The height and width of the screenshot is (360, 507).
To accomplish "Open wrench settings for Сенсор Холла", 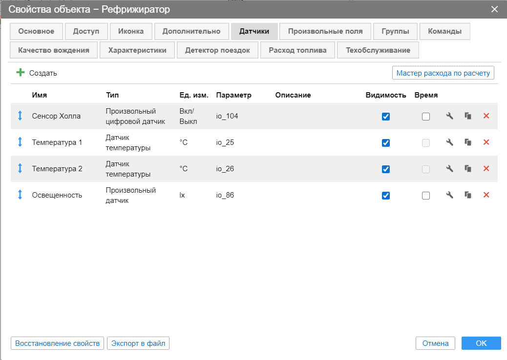I will (449, 116).
